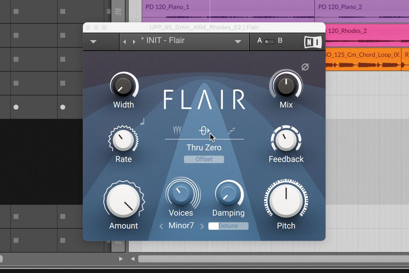Screen dimensions: 409x273
Task: Click the Thru Zero mode label
Action: point(204,147)
